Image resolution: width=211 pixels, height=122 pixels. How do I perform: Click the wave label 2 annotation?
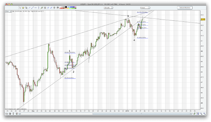tap(74, 72)
